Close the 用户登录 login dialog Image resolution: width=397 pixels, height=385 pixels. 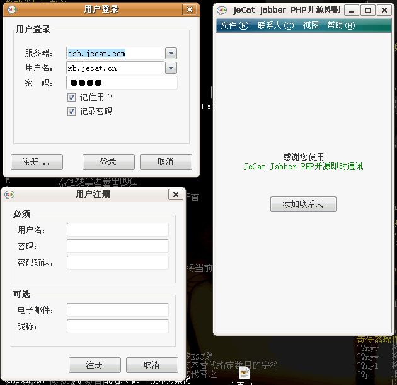tap(189, 9)
